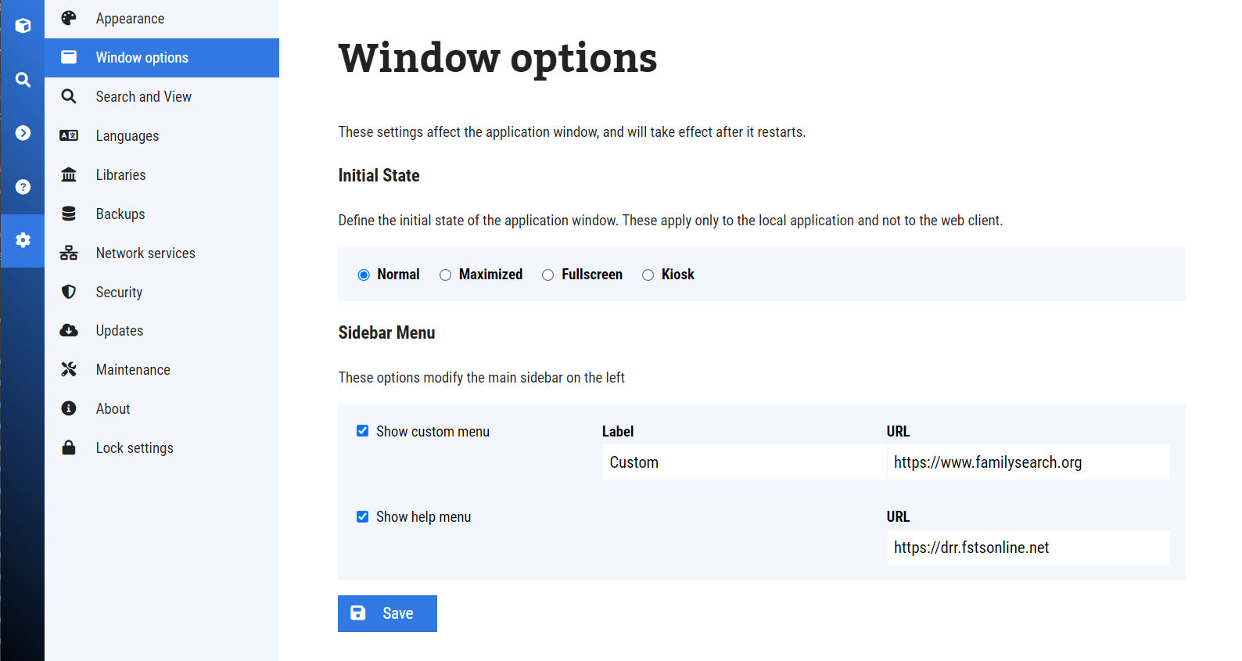Click the Libraries building icon
The width and height of the screenshot is (1242, 661).
click(x=69, y=174)
